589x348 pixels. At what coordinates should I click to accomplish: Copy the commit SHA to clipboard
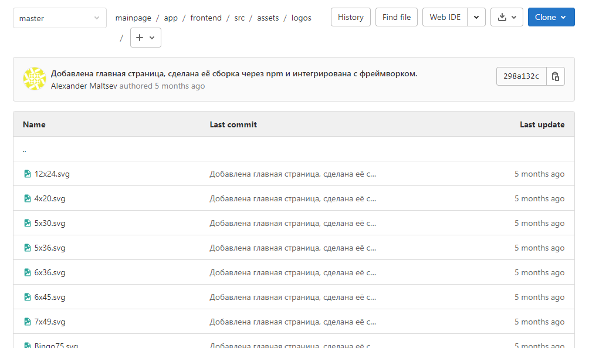tap(556, 76)
